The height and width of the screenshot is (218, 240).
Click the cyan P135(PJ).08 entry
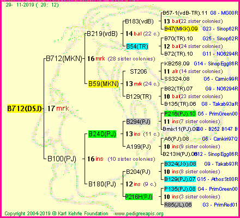click(180, 189)
